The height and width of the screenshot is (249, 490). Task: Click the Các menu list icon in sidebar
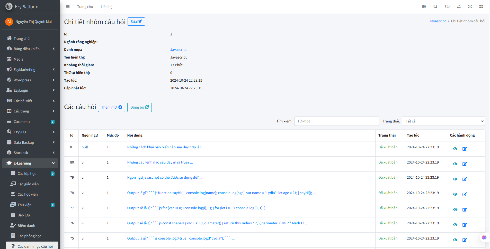(x=9, y=121)
